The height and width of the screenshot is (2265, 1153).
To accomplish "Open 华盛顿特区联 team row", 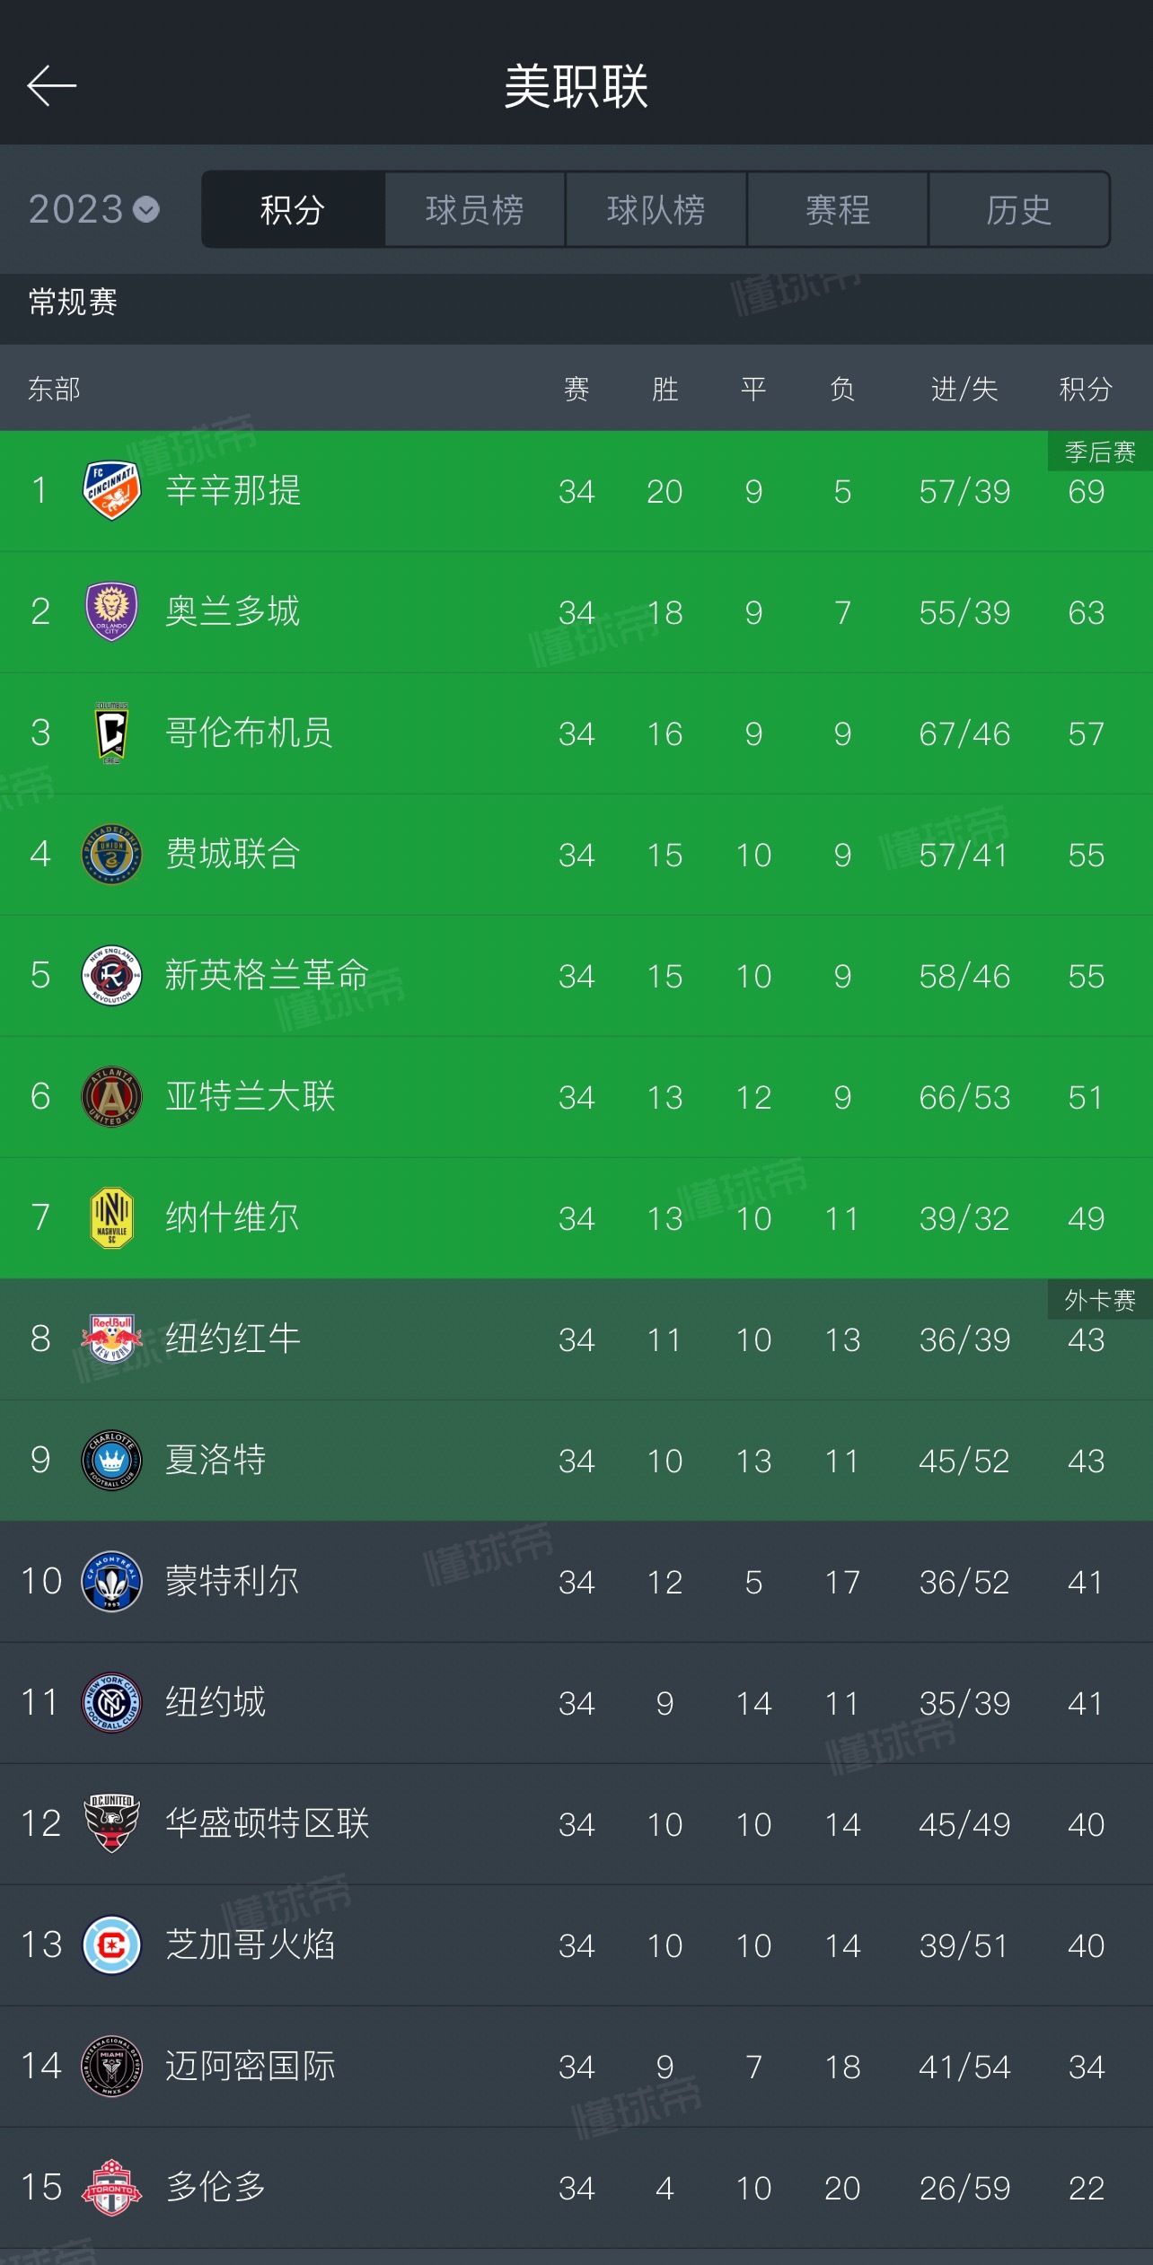I will pos(576,1824).
